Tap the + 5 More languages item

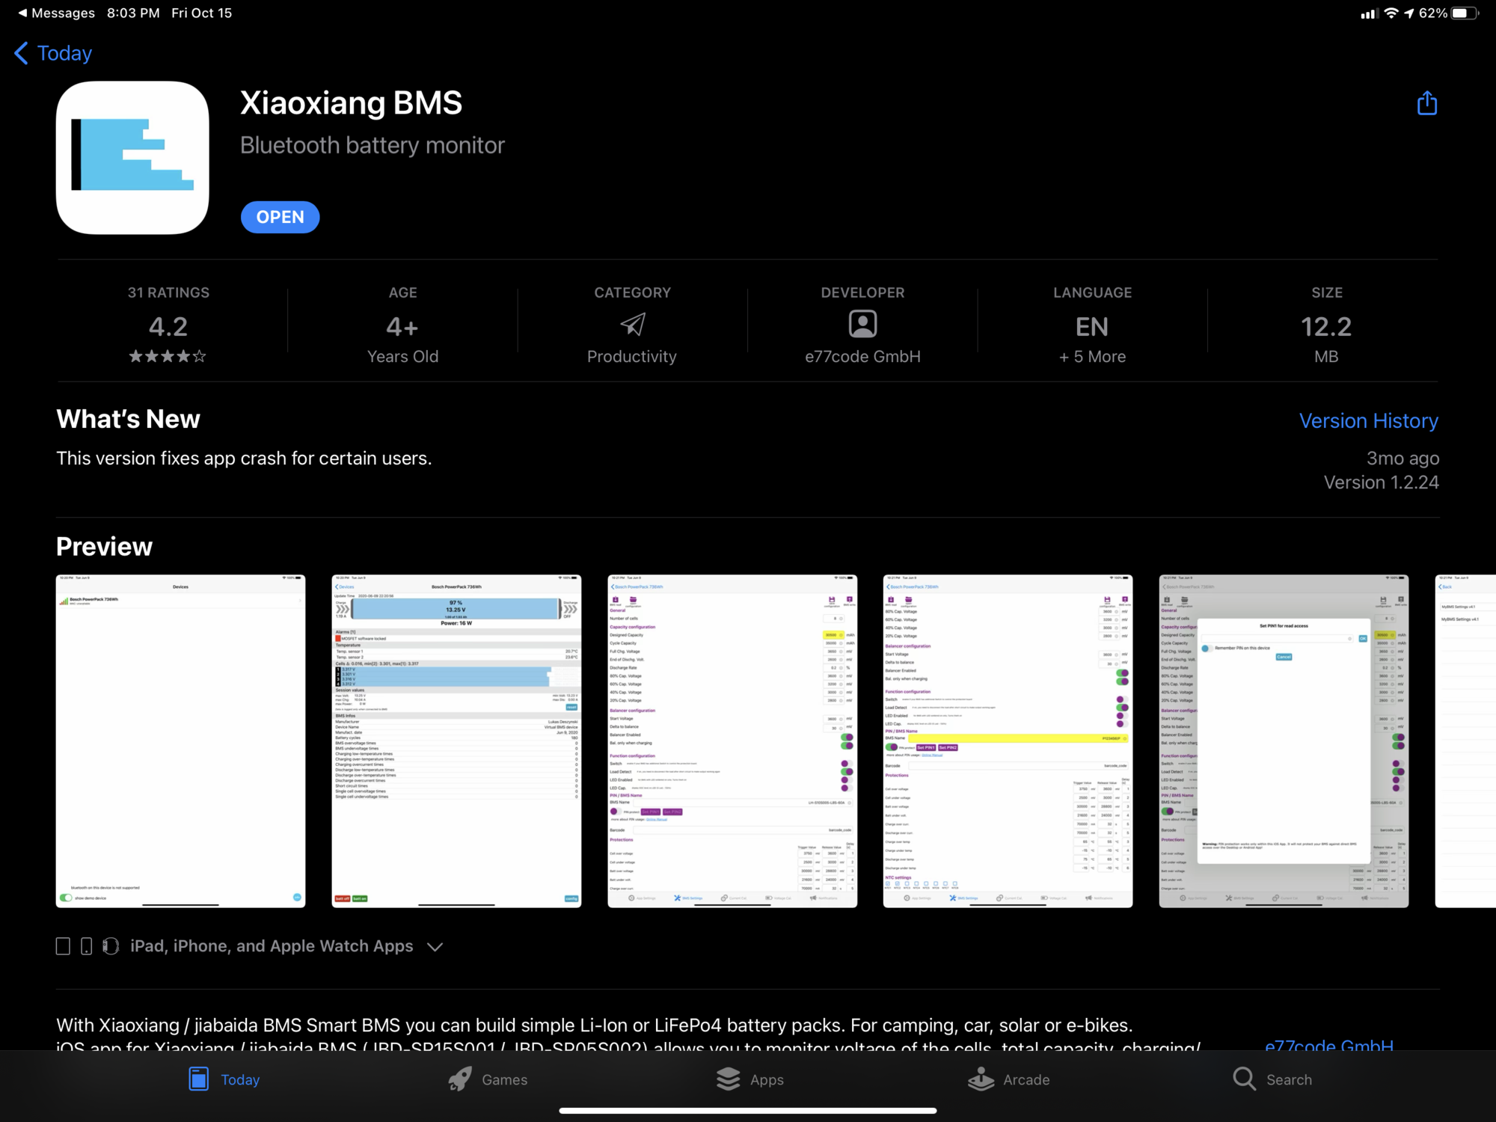1092,357
